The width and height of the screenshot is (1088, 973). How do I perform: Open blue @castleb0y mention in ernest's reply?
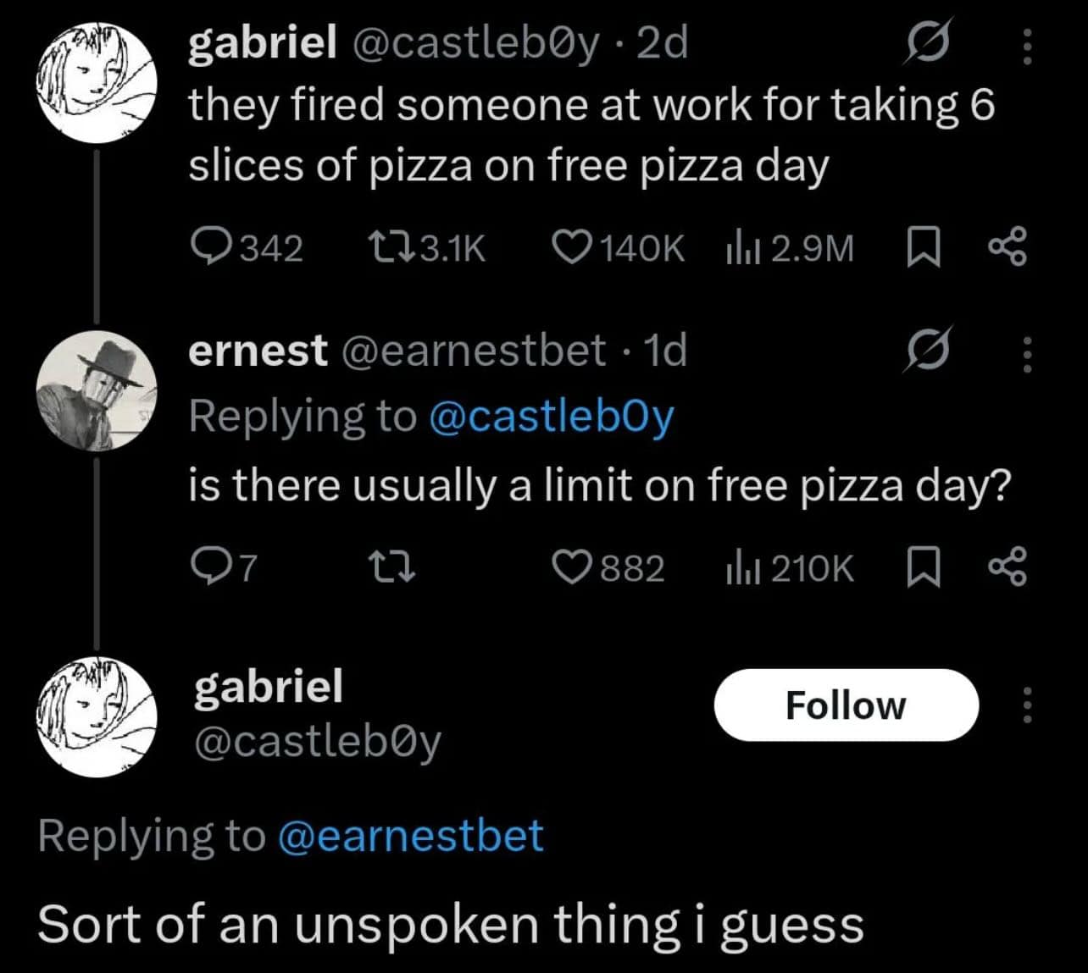pos(552,416)
